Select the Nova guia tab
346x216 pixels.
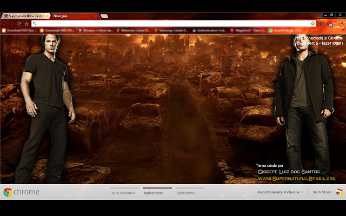75,16
